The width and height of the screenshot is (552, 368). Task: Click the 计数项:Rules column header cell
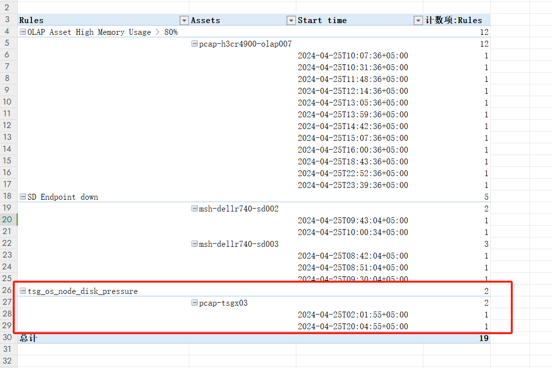click(454, 21)
